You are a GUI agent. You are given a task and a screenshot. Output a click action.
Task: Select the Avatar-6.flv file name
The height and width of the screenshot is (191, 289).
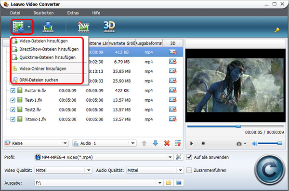35,90
